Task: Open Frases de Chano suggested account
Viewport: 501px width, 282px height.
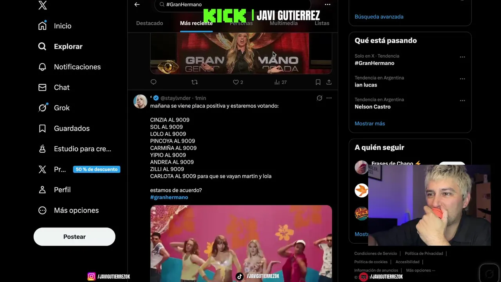Action: tap(396, 163)
